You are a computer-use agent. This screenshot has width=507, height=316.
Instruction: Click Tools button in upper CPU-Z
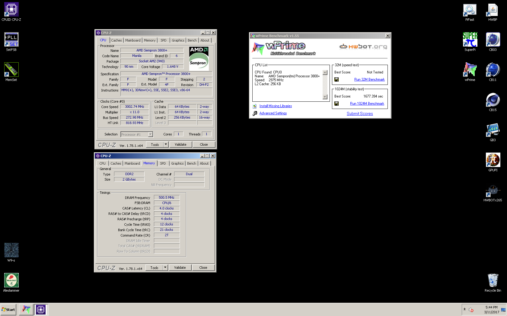click(x=155, y=144)
